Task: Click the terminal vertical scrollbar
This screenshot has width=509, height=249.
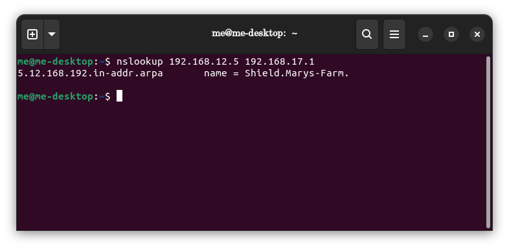Action: pyautogui.click(x=488, y=142)
